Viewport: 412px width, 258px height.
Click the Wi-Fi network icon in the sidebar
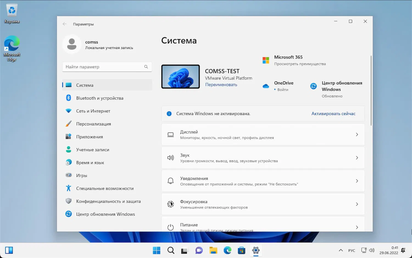(69, 111)
